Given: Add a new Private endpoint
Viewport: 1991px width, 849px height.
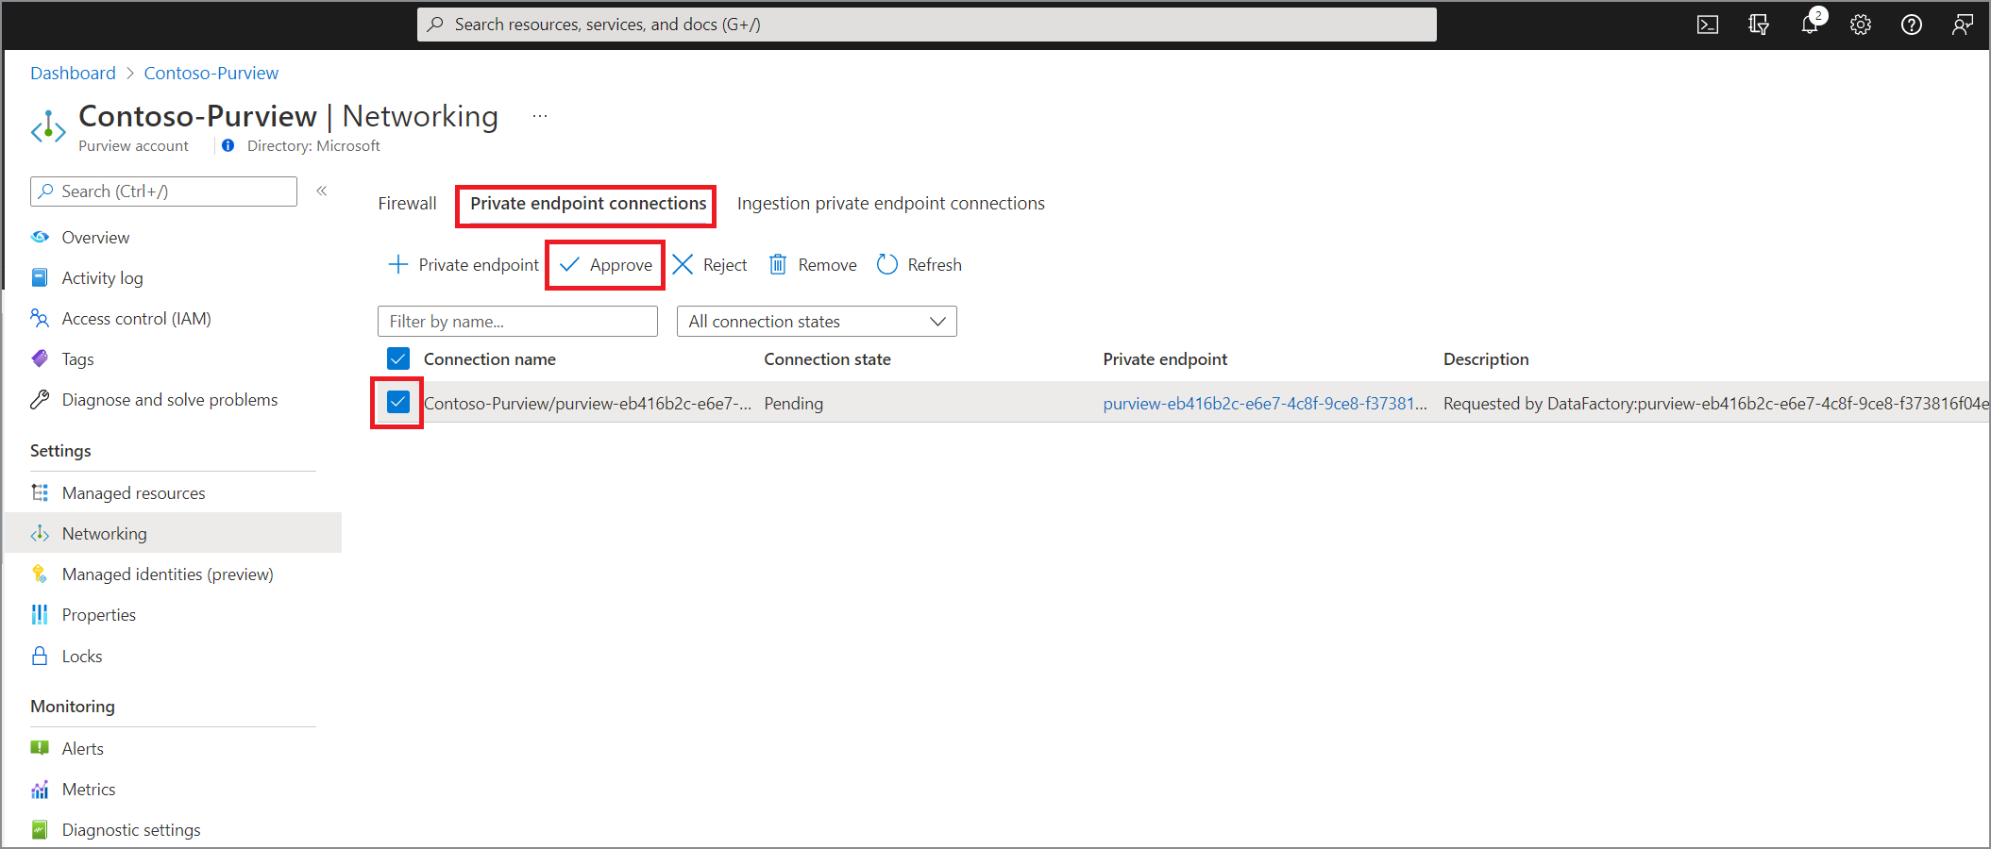Looking at the screenshot, I should pos(464,264).
